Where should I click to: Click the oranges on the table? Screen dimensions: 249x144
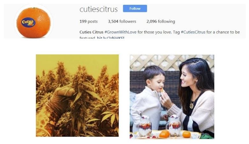tap(175, 134)
